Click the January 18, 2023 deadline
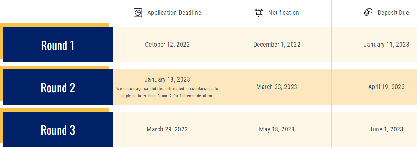 [167, 79]
